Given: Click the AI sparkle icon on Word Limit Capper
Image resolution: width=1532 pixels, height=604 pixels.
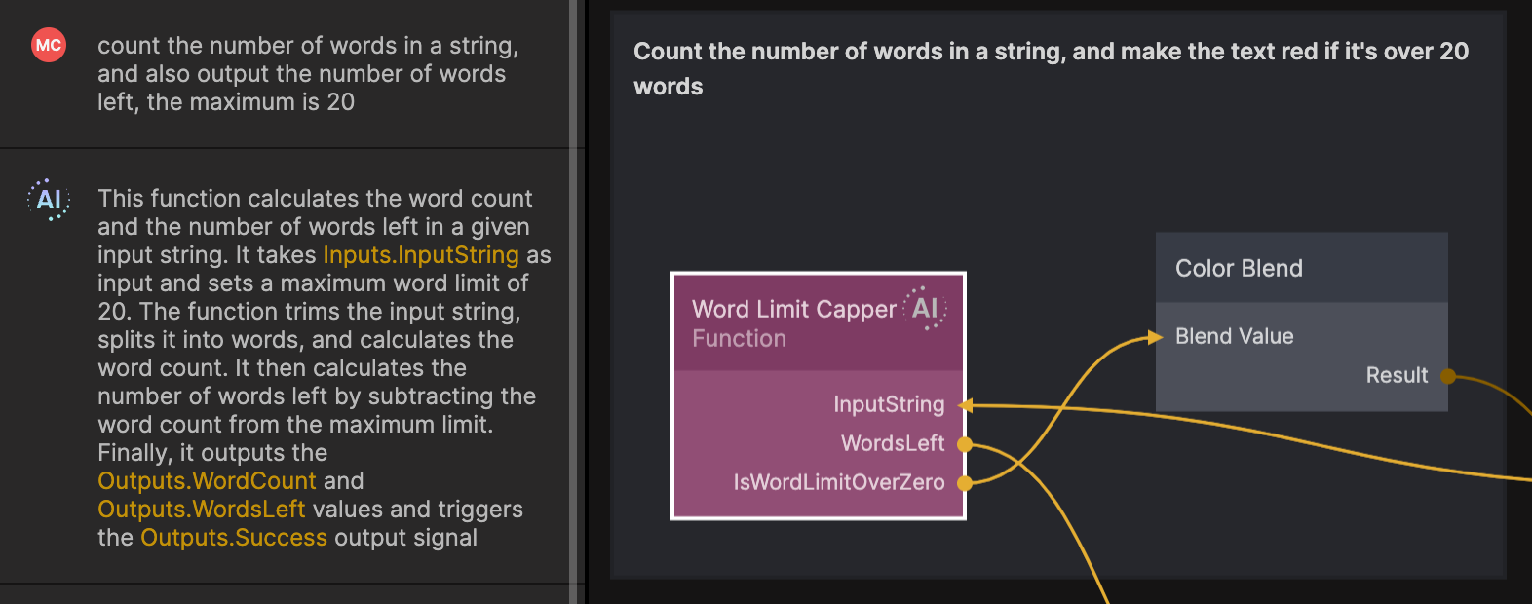Looking at the screenshot, I should pyautogui.click(x=924, y=309).
